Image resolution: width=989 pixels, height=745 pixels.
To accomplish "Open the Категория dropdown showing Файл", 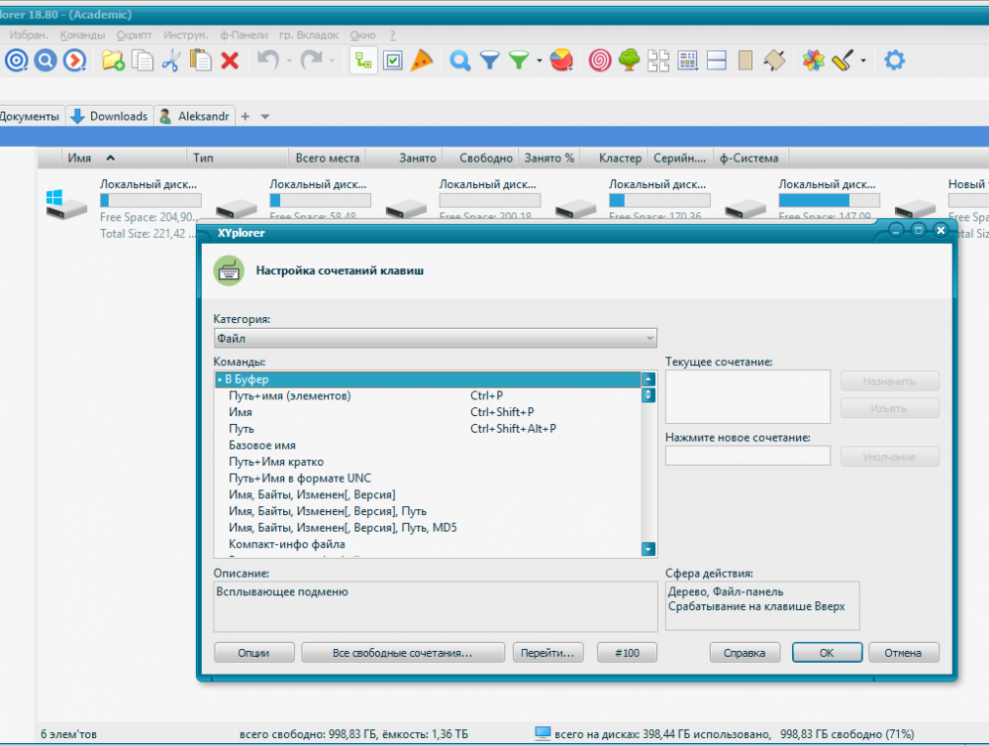I will point(435,339).
